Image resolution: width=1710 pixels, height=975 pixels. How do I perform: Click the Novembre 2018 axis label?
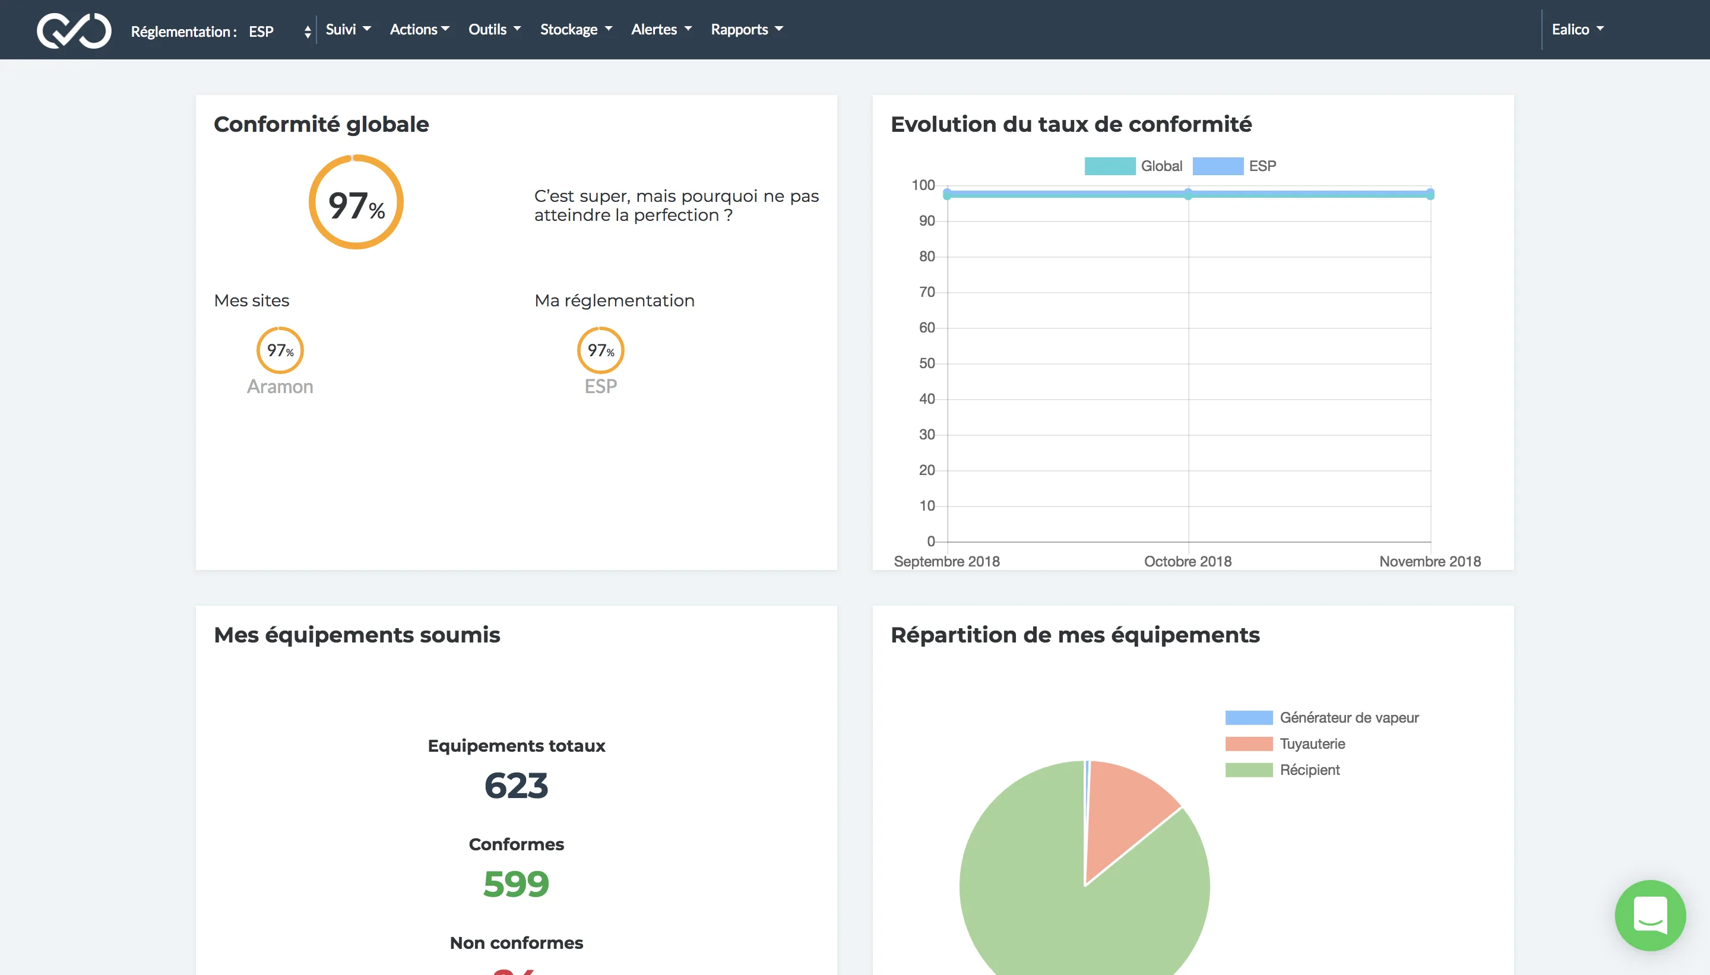tap(1430, 562)
